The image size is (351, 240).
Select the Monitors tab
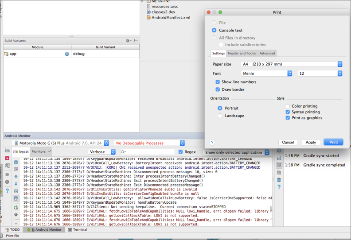41,151
